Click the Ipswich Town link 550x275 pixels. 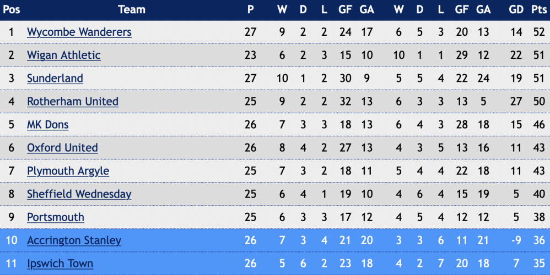[60, 263]
